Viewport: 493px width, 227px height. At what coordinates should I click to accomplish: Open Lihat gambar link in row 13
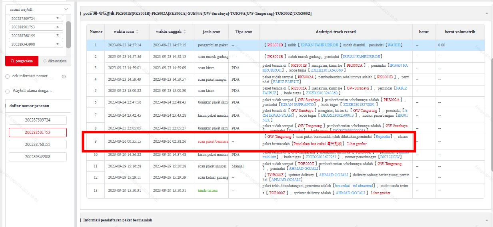tap(381, 193)
